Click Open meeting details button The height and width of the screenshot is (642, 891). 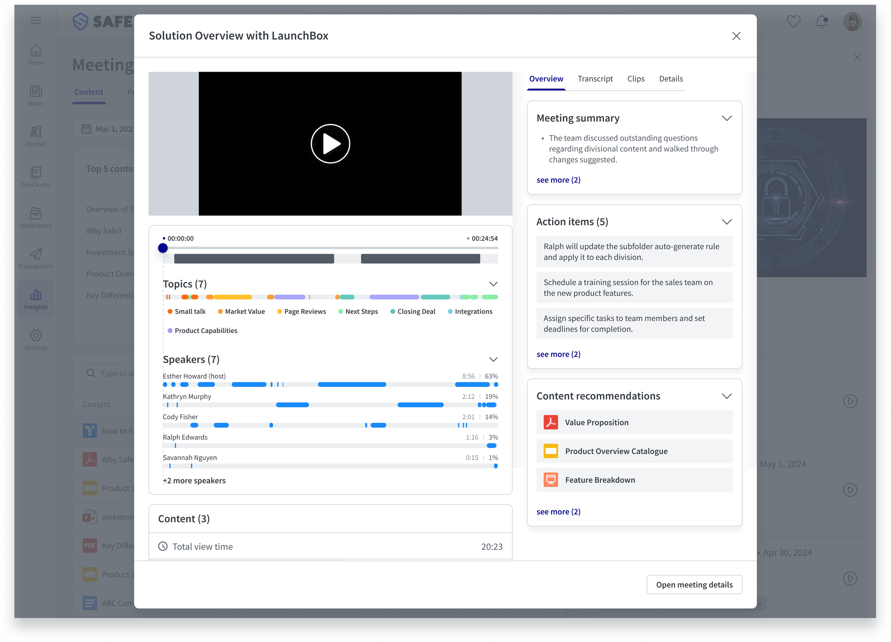pos(694,584)
